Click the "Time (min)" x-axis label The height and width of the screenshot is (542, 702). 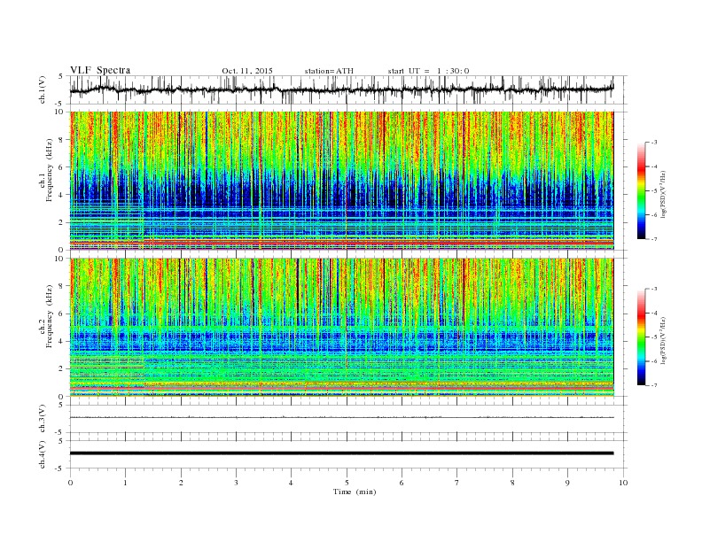click(355, 492)
